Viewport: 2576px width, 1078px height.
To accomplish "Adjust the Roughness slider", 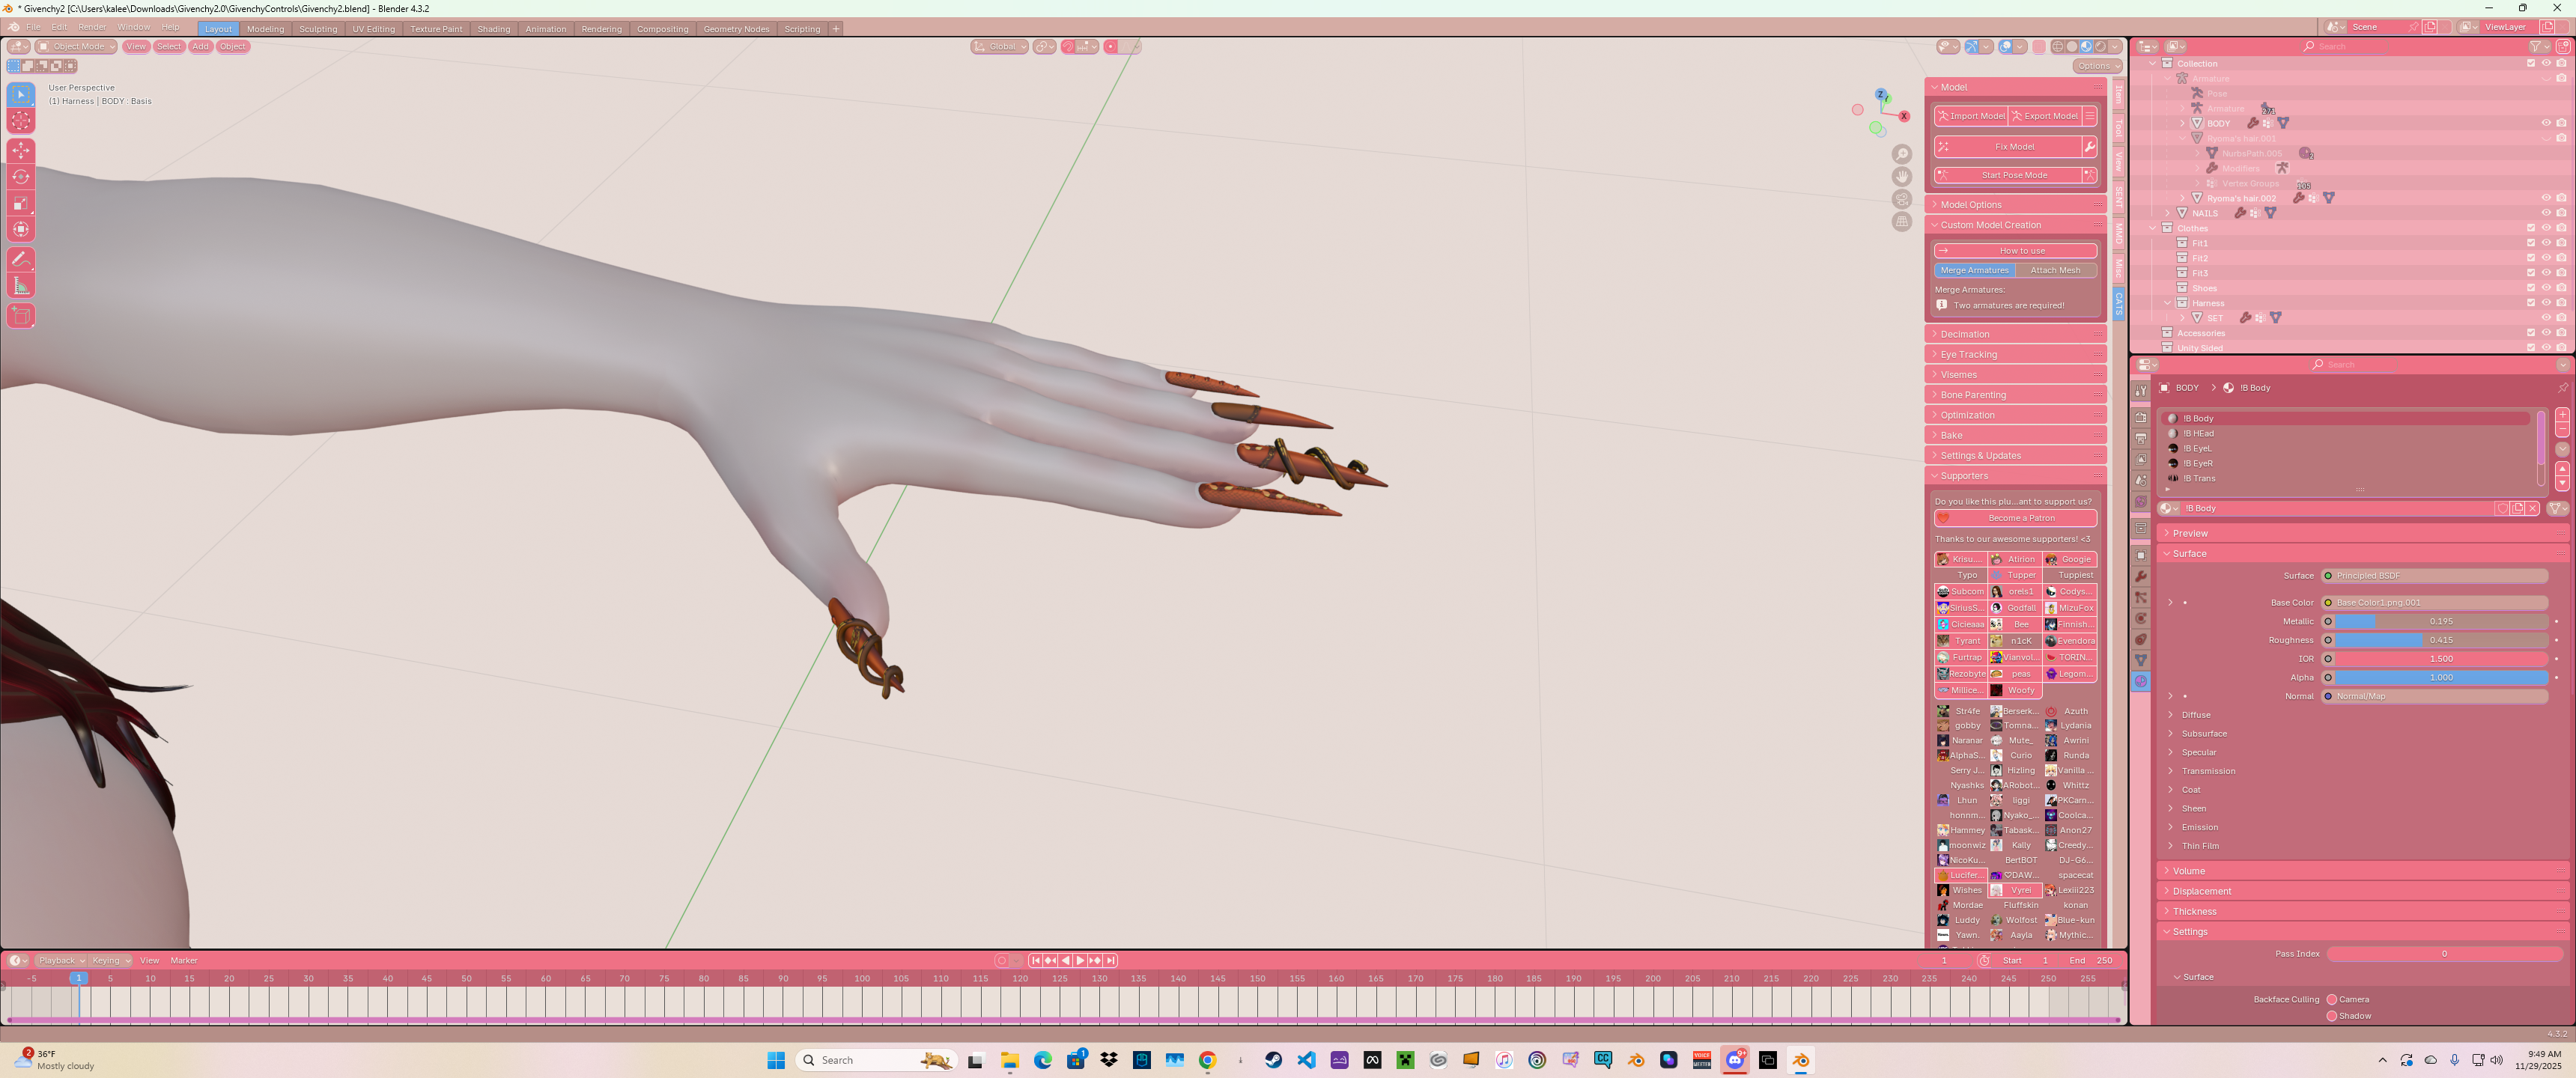I will 2441,640.
